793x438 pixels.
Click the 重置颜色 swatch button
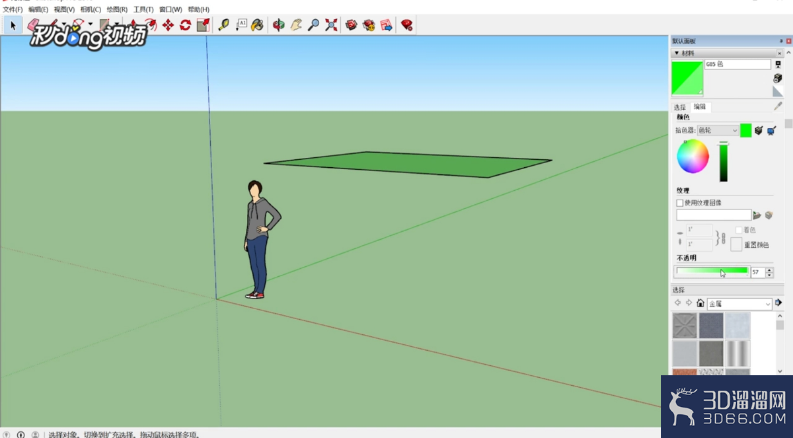736,244
